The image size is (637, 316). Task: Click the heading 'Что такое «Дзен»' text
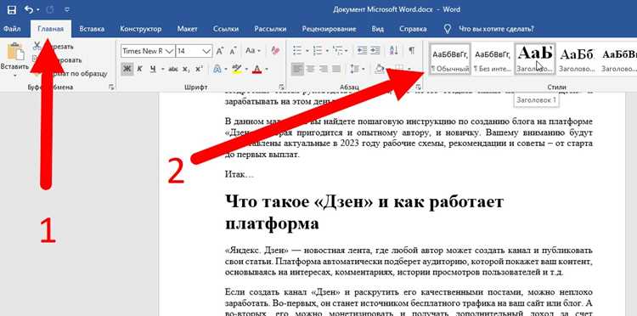click(298, 201)
